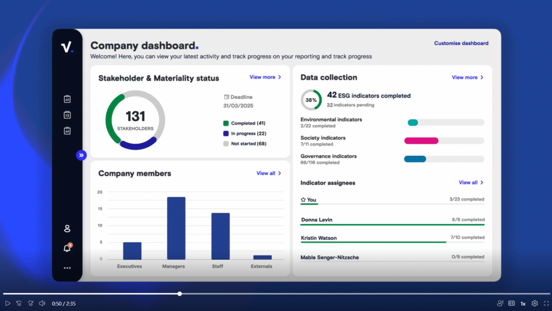This screenshot has width=552, height=311.
Task: Click the video progress bar scrubber handle
Action: 180,294
